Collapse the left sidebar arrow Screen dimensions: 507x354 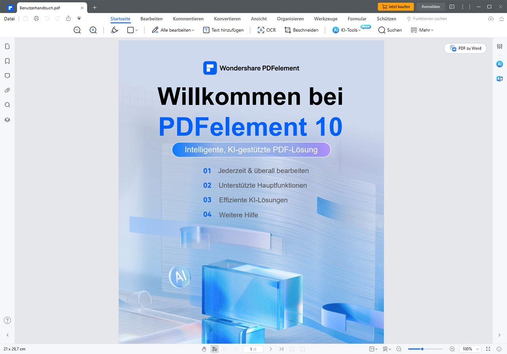tap(7, 335)
